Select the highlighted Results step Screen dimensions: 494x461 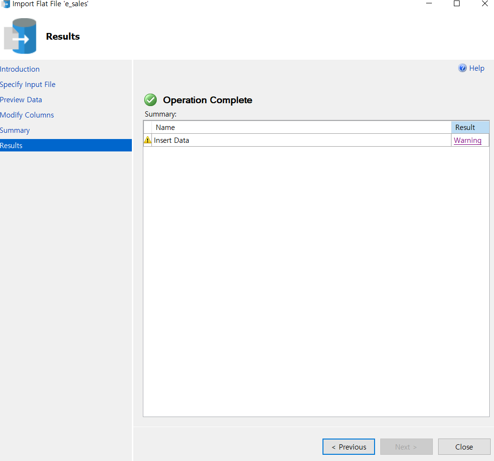pos(66,145)
